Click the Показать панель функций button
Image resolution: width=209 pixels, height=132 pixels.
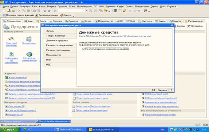[18, 15]
